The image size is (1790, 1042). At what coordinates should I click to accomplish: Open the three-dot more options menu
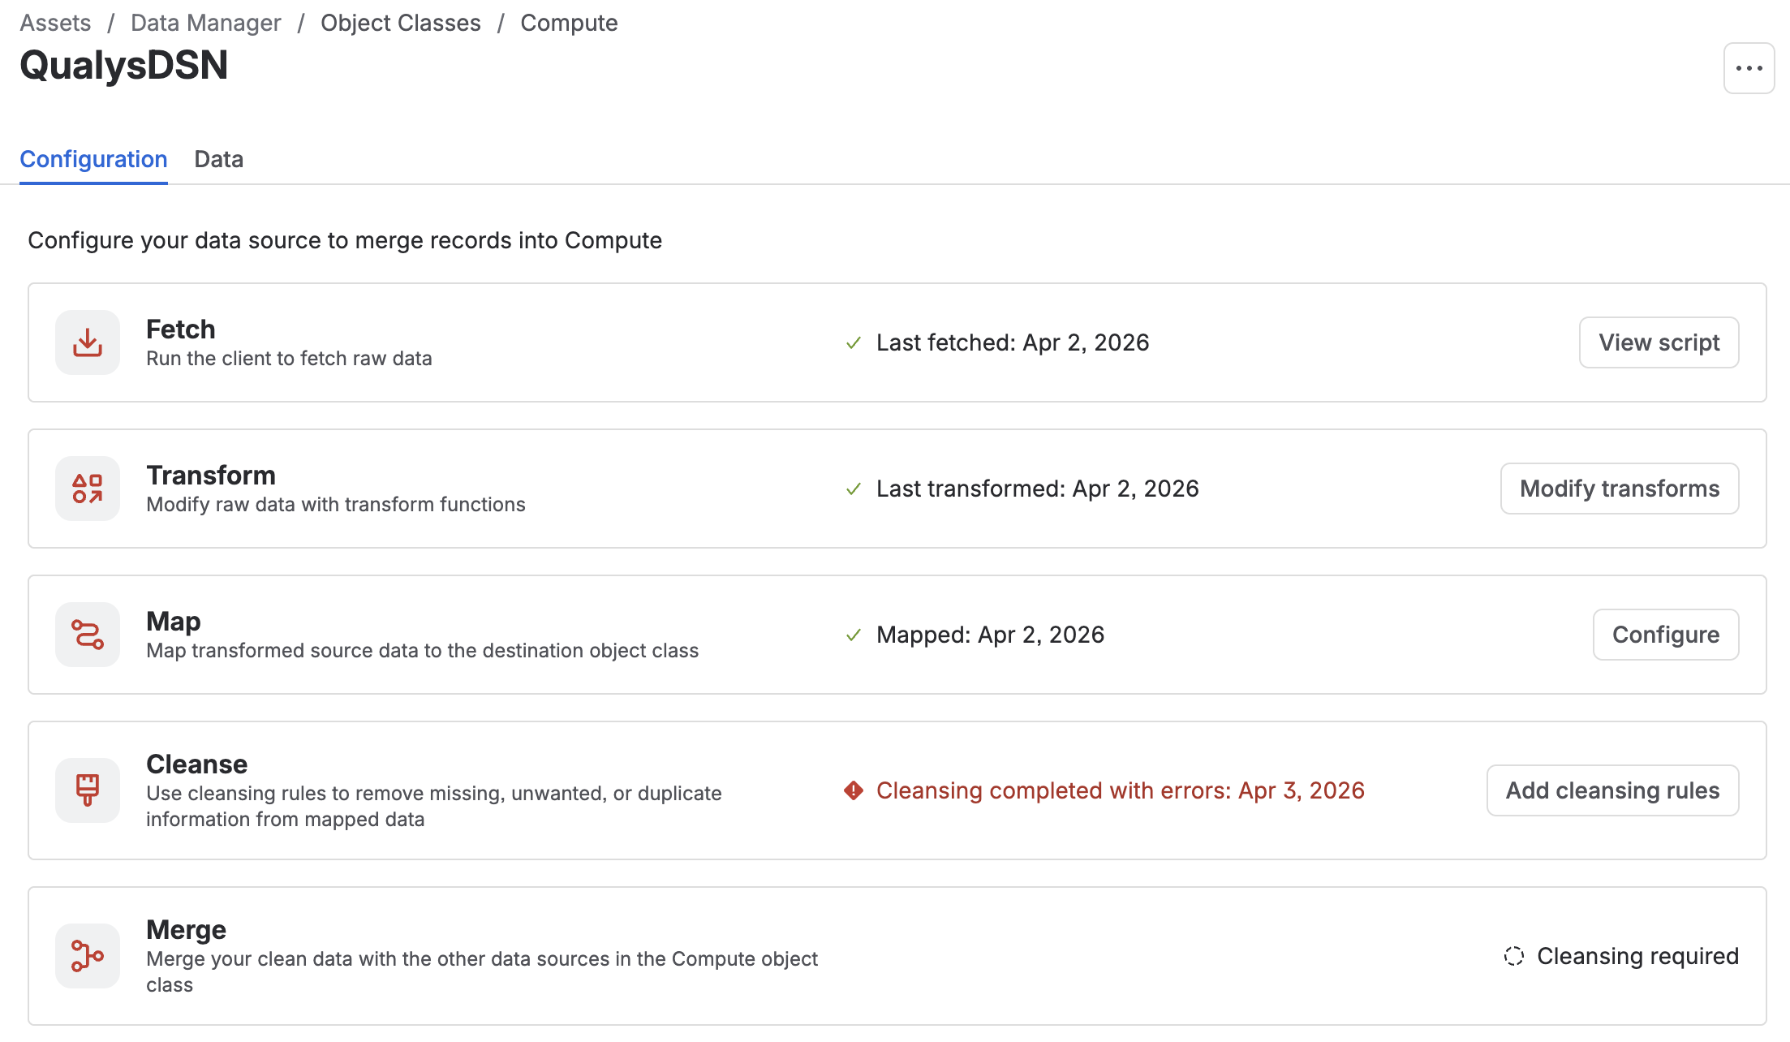[1749, 68]
